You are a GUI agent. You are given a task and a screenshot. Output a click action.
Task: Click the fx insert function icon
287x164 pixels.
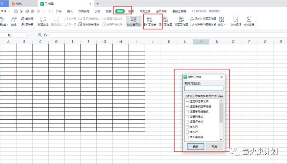(x=46, y=35)
